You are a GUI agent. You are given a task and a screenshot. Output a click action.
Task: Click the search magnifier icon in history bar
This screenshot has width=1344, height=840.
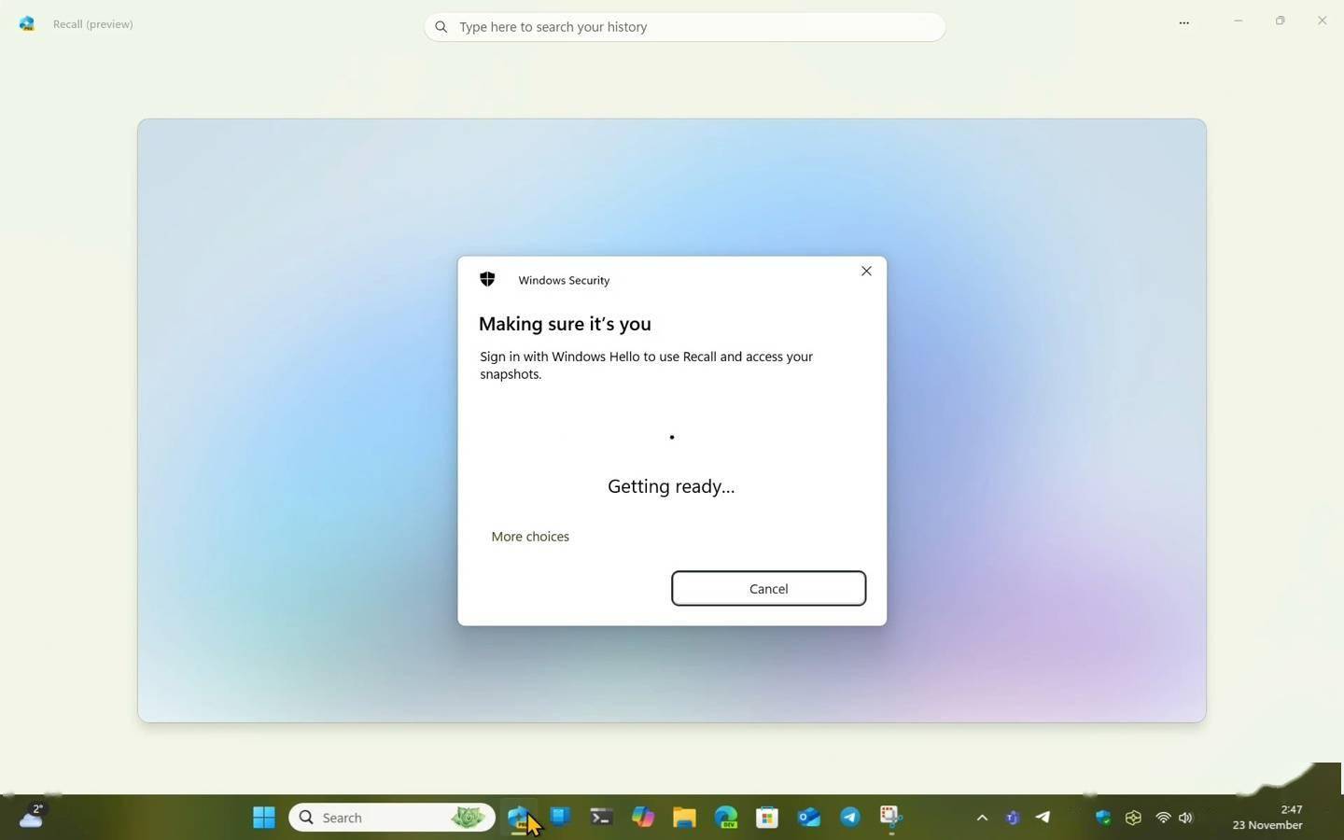coord(441,27)
